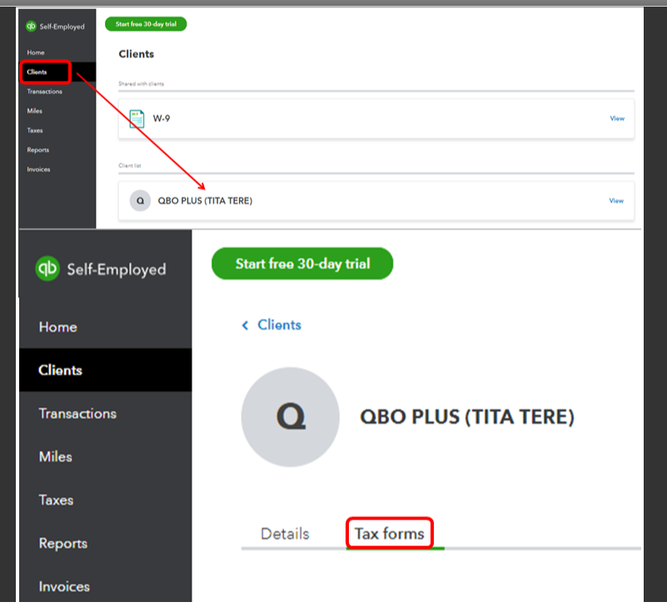Open Home in the upper small sidebar

click(36, 52)
